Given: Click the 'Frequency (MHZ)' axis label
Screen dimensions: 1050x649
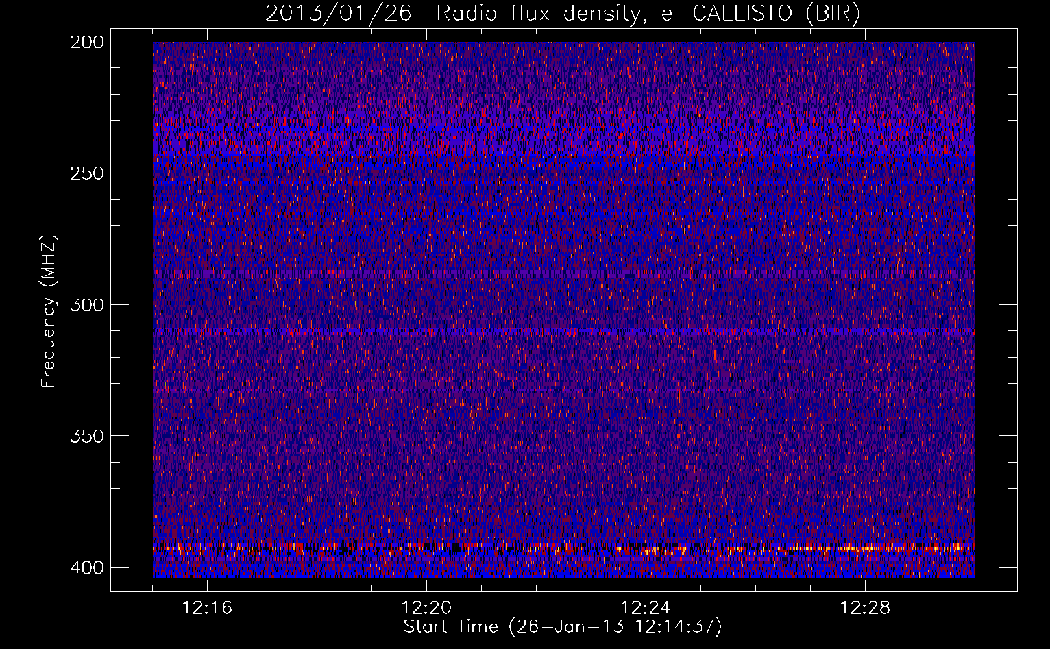Looking at the screenshot, I should [x=49, y=311].
